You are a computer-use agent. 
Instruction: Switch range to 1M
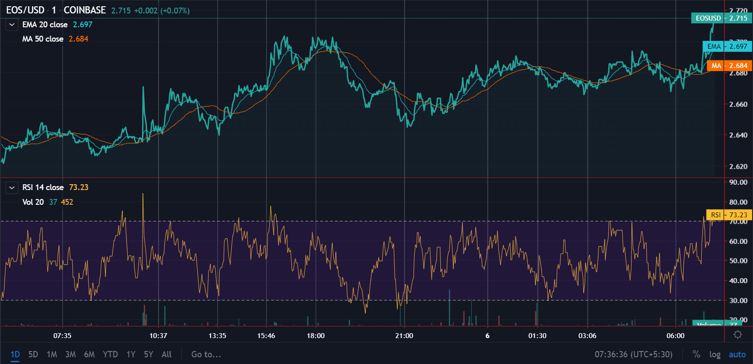point(52,354)
